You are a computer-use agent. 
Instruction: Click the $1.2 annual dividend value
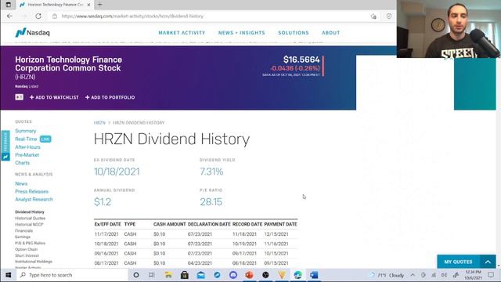103,202
